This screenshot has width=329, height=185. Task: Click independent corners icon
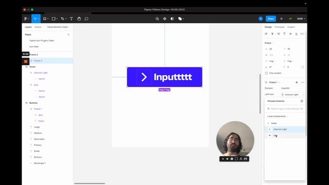click(x=302, y=67)
